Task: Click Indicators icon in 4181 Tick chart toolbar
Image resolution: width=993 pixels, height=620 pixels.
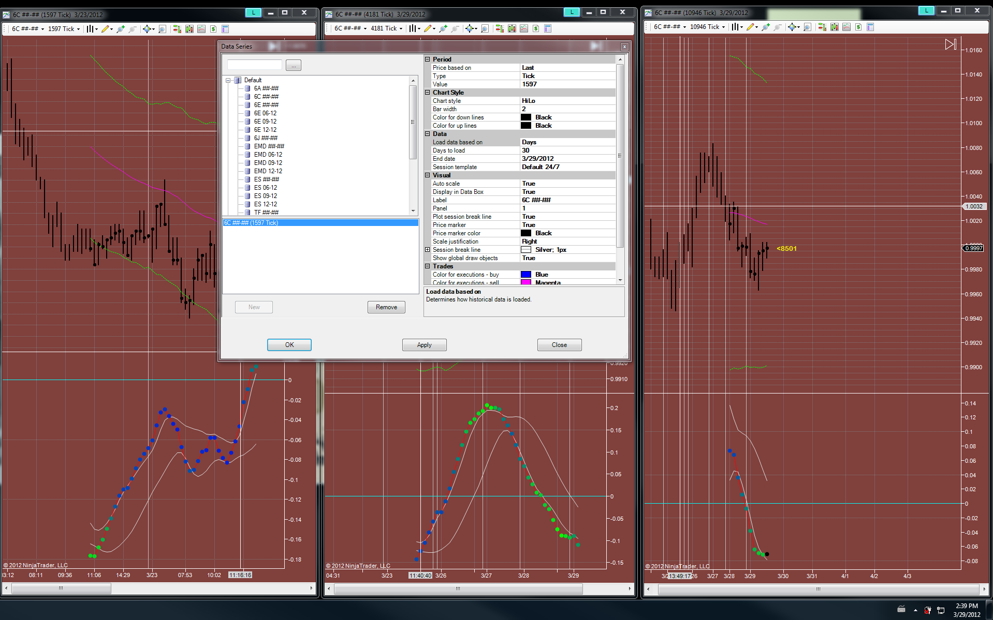Action: point(523,28)
